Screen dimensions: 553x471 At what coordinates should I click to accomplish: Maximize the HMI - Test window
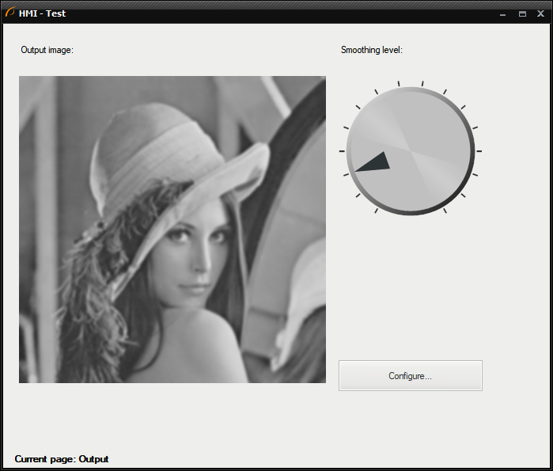522,13
